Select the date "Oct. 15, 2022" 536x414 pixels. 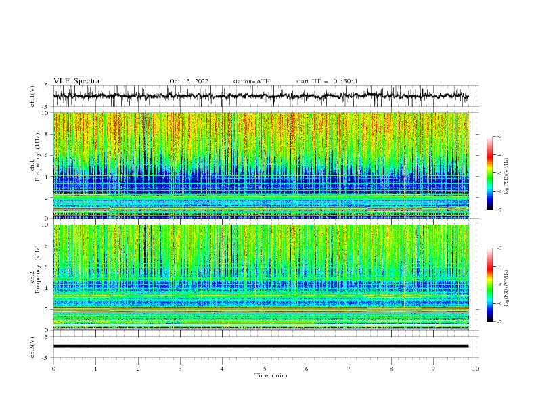coord(189,81)
